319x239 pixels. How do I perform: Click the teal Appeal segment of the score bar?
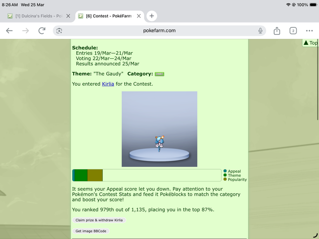pos(73,175)
